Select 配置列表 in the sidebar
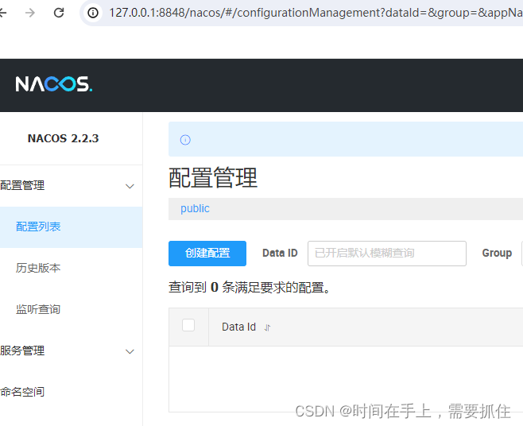This screenshot has height=426, width=523. 71,227
